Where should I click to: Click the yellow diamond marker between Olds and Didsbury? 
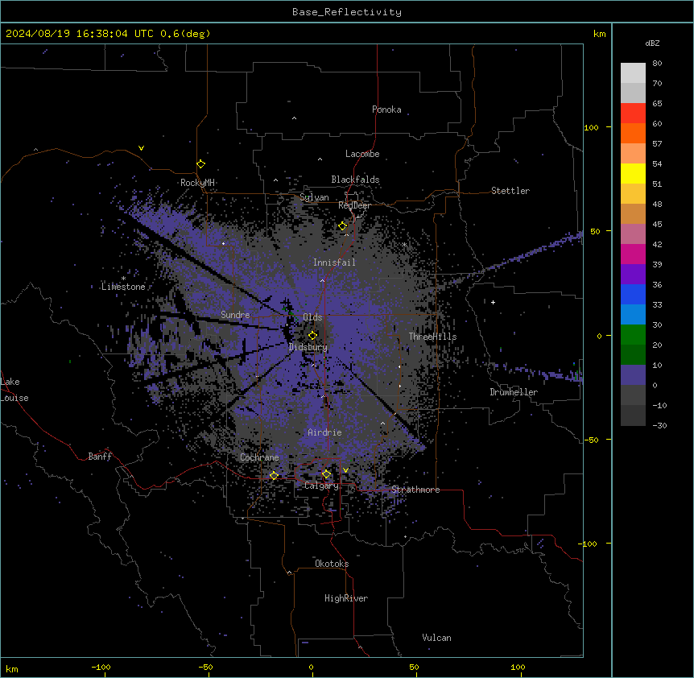coord(312,335)
